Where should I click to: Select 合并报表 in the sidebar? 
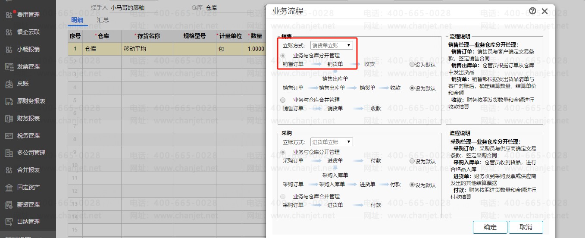pyautogui.click(x=28, y=170)
